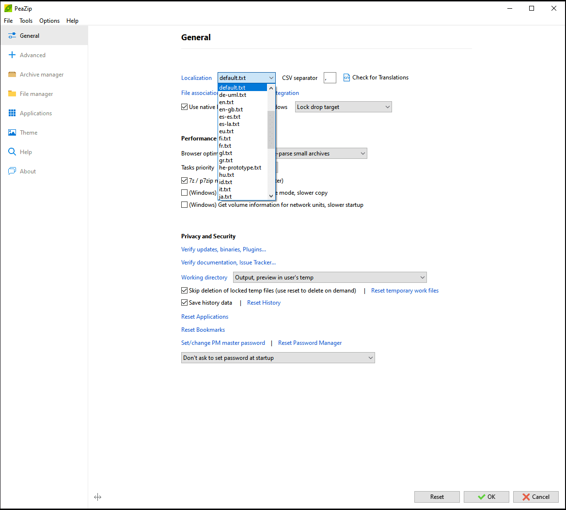Select de-uml.txt in localization list
The width and height of the screenshot is (566, 510).
pos(243,95)
